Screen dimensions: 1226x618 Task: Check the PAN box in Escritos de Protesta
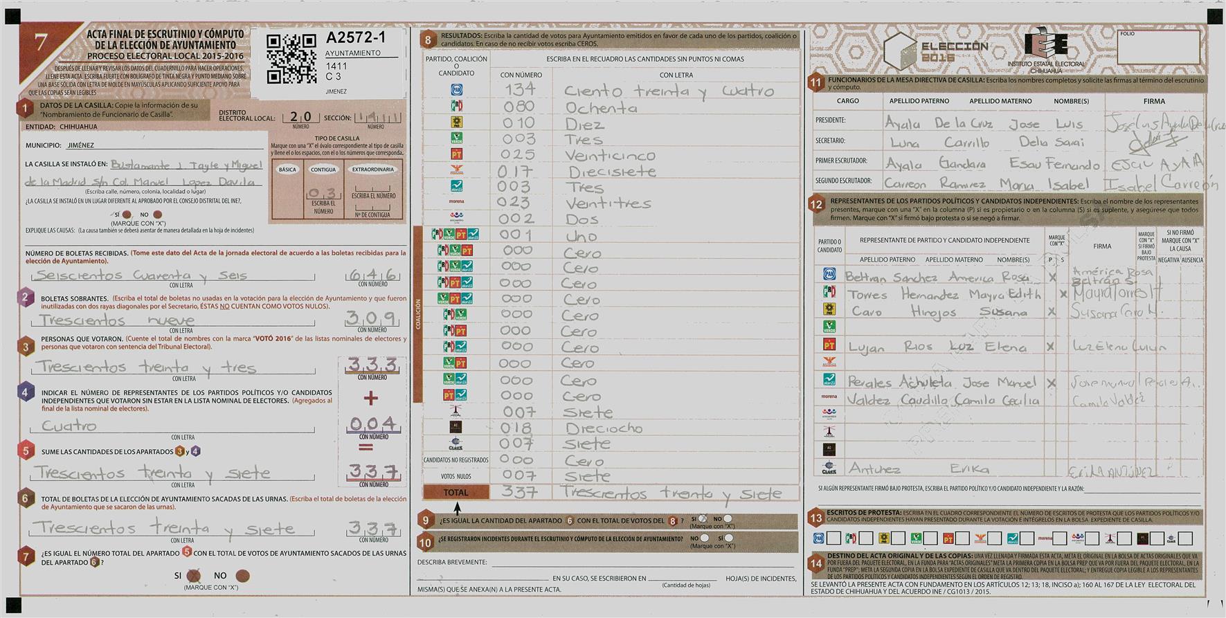(x=834, y=538)
